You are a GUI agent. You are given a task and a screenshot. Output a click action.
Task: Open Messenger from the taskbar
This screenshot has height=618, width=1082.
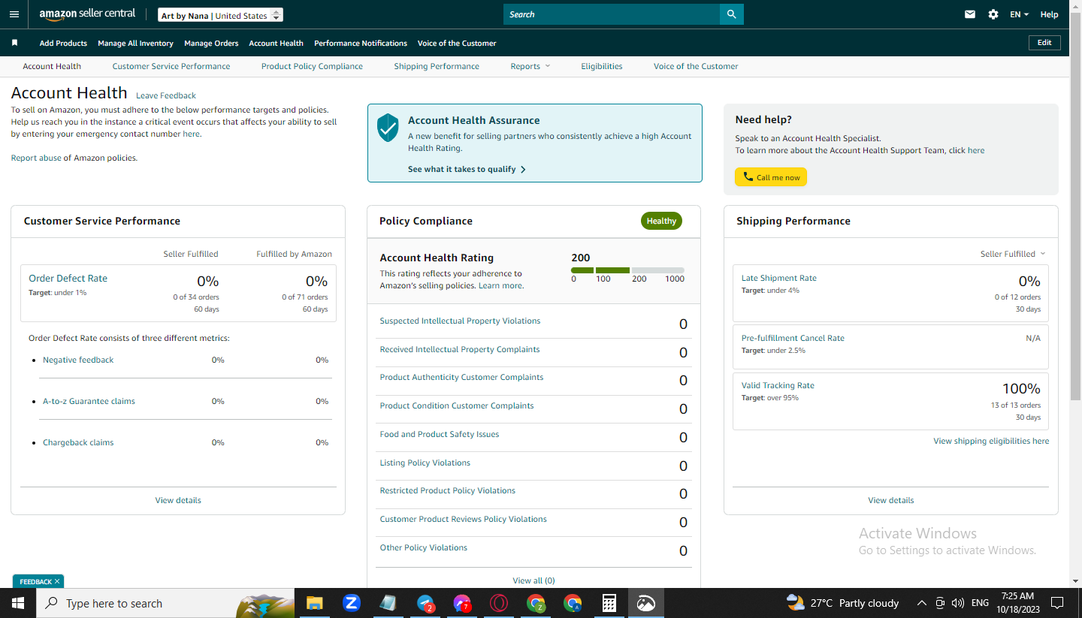click(462, 603)
